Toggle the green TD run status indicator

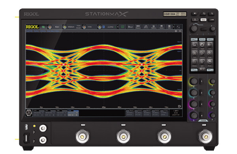click(43, 27)
